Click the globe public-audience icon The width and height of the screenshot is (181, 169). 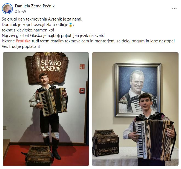(x=24, y=11)
